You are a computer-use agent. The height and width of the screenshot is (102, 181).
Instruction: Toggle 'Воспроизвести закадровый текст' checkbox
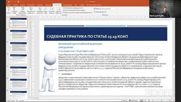point(63,8)
